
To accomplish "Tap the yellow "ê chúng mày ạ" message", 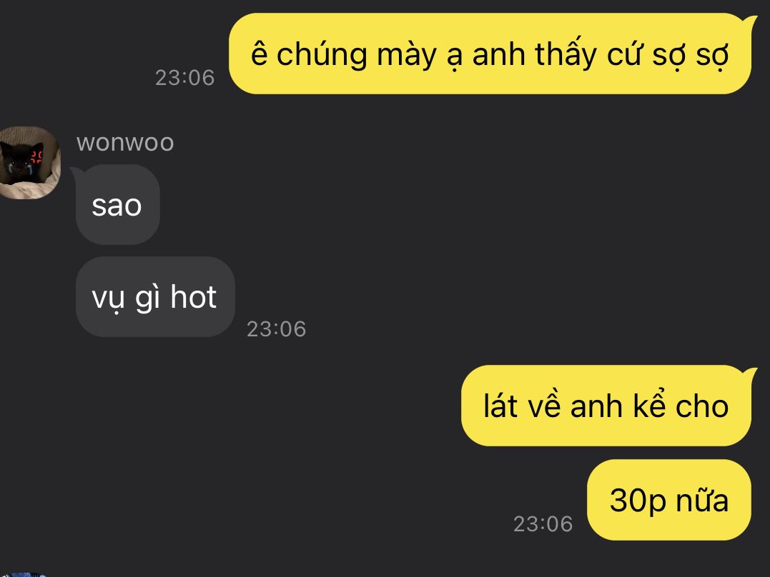I will coord(490,54).
